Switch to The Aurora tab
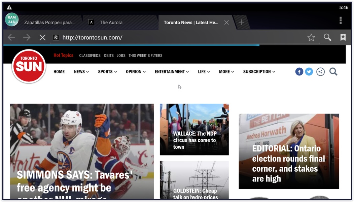Image resolution: width=354 pixels, height=202 pixels. click(120, 22)
